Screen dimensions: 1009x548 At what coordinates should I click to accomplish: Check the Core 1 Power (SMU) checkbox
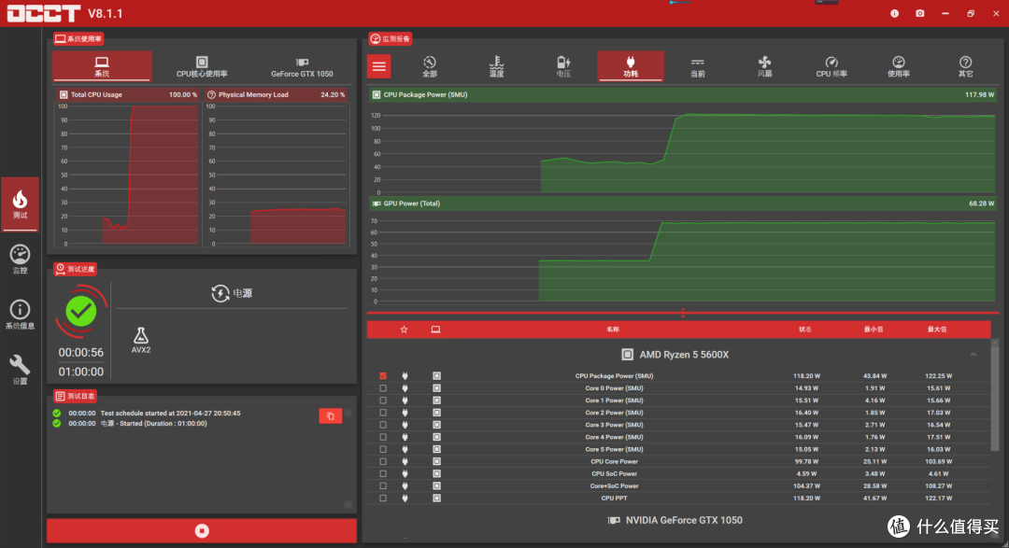pyautogui.click(x=383, y=400)
